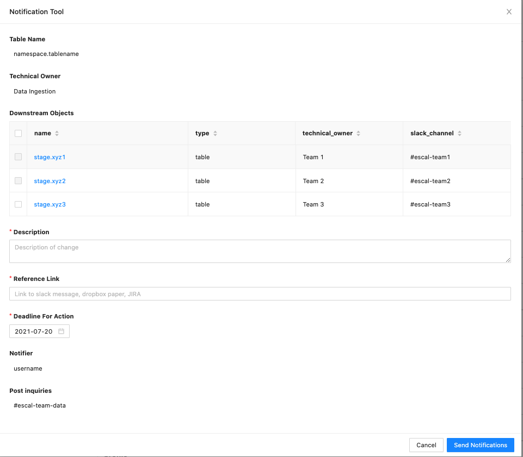Click the #escal-team1 slack channel cell
523x457 pixels.
point(430,157)
